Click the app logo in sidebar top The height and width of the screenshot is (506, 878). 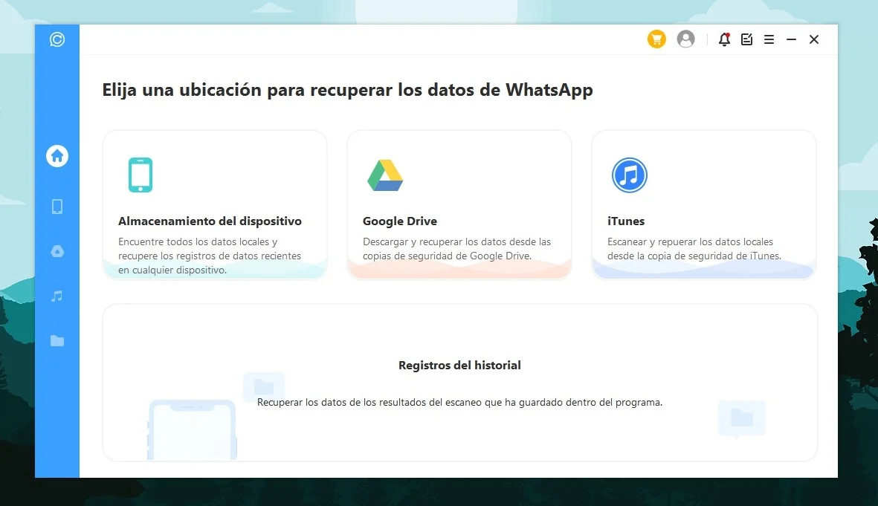point(57,39)
